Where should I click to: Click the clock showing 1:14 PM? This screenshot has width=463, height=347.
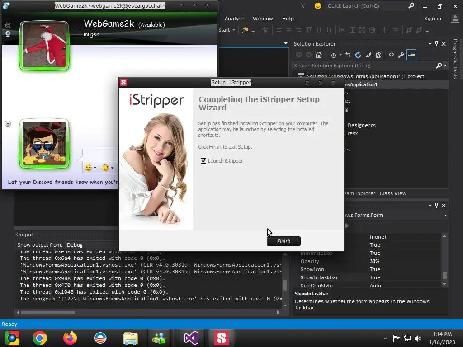(x=442, y=334)
